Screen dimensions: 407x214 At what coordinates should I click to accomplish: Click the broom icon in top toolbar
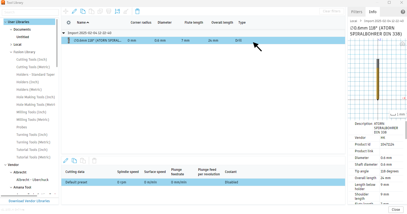tap(126, 11)
